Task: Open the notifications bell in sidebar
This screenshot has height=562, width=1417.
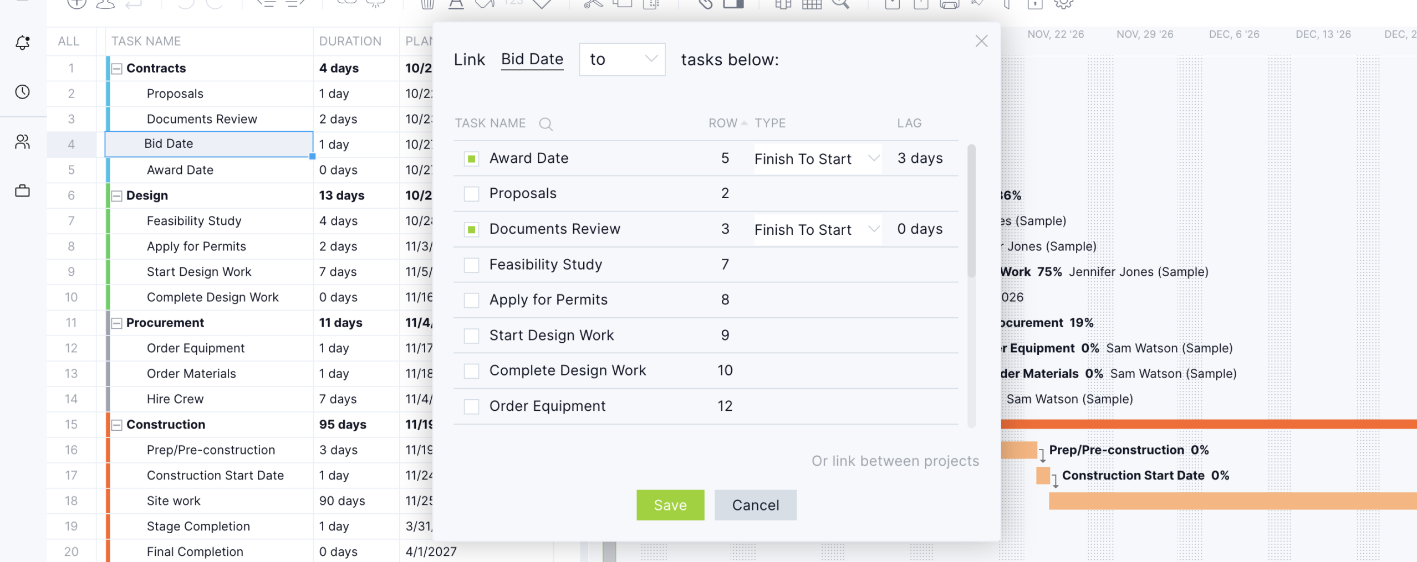Action: (x=23, y=43)
